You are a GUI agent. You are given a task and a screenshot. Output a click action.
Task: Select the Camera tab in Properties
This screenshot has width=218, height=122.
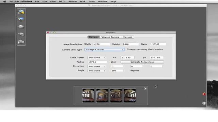coord(93,37)
